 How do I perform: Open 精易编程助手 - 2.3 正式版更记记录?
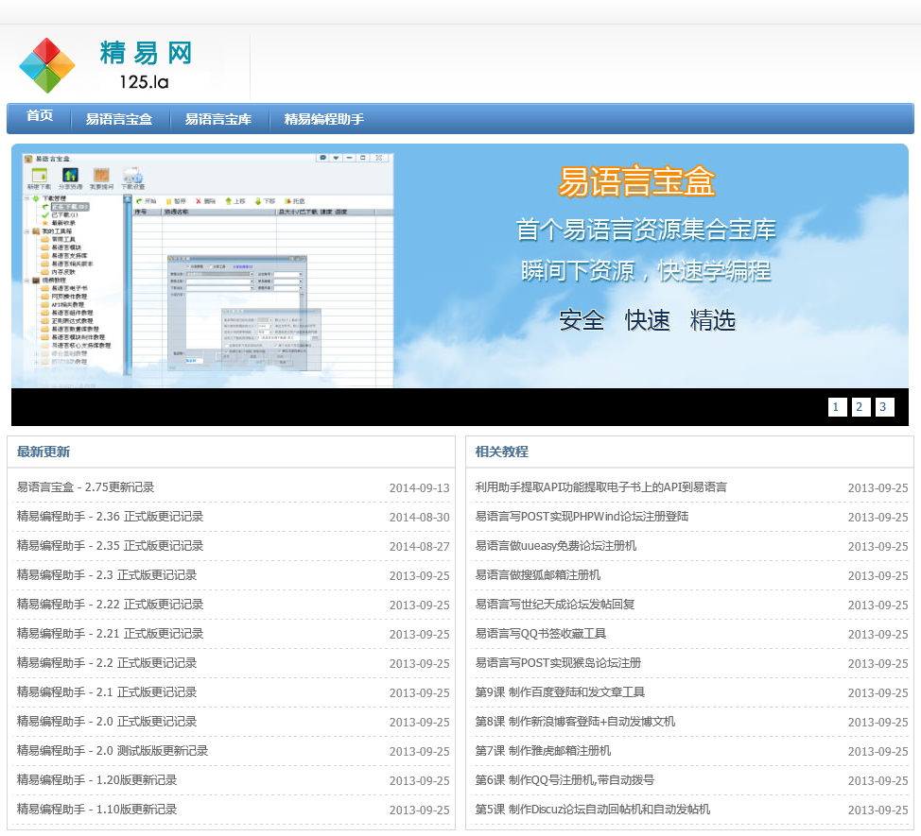tap(106, 575)
